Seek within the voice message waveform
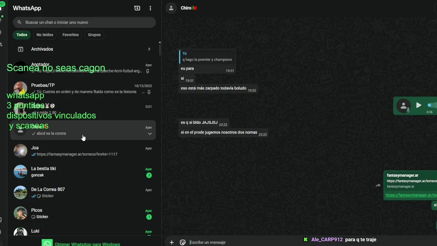The width and height of the screenshot is (437, 246). 432,105
